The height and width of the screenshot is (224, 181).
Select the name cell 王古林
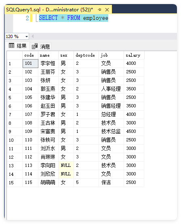[48, 123]
